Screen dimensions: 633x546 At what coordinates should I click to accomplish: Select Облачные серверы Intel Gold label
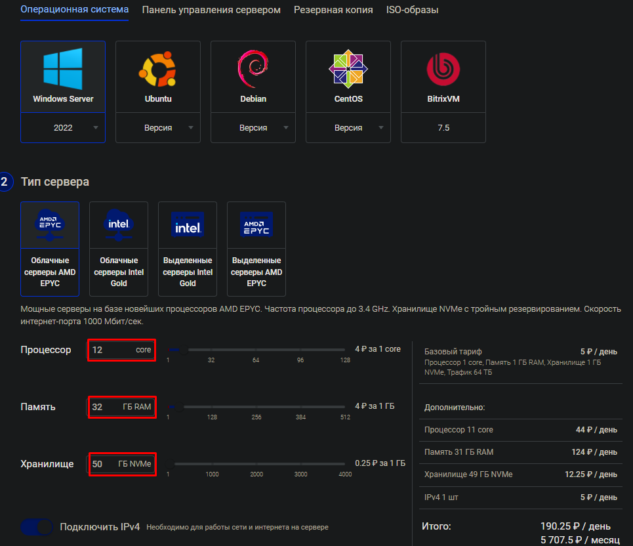click(119, 272)
